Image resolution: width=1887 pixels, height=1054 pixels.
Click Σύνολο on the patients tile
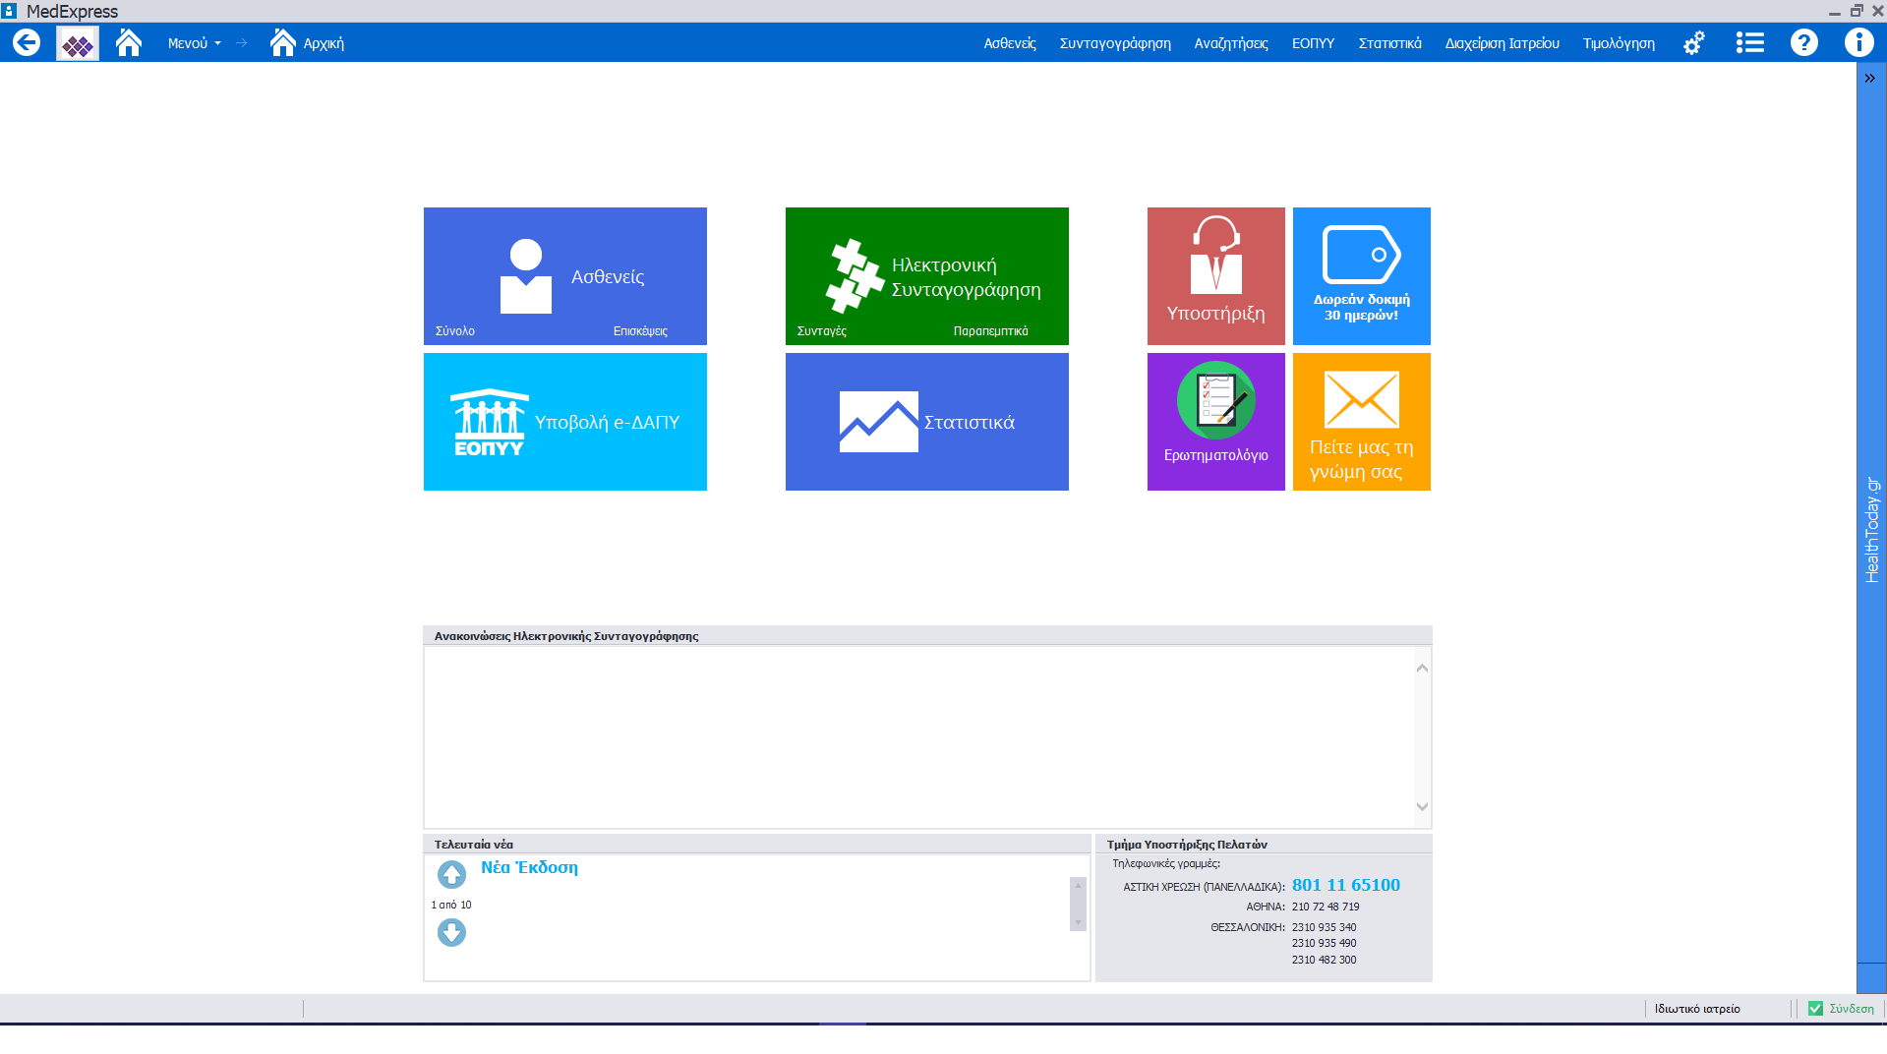tap(455, 331)
